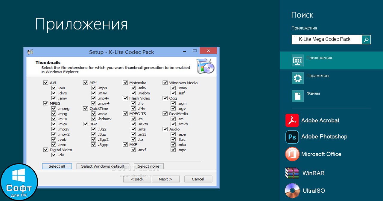Toggle the MPEG group checkbox

[x=46, y=103]
